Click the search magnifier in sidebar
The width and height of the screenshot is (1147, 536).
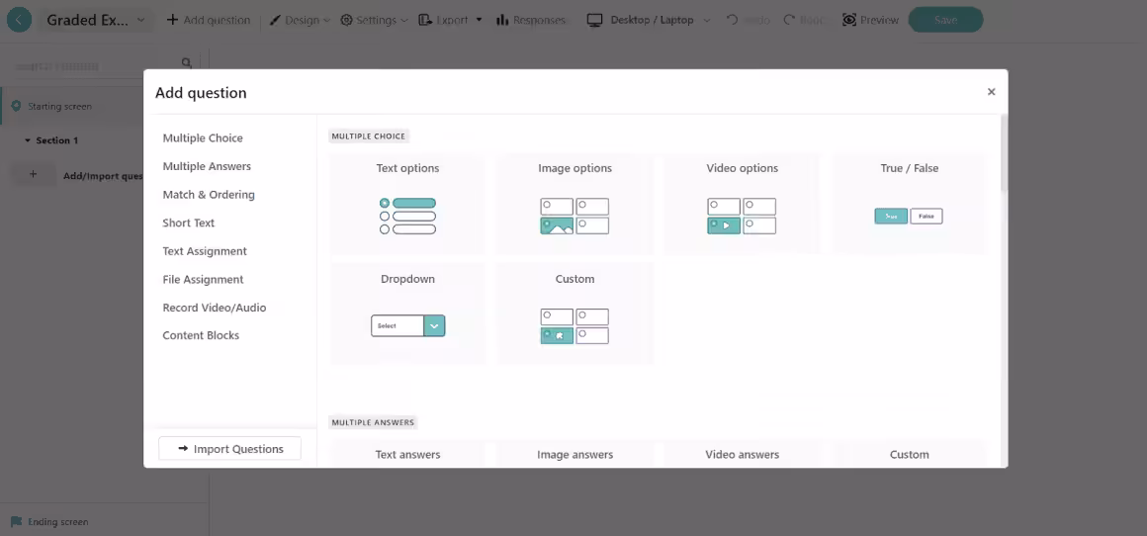[187, 63]
